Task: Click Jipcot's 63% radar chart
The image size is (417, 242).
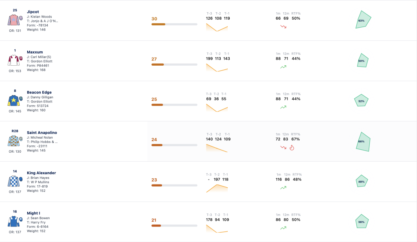Action: click(363, 20)
